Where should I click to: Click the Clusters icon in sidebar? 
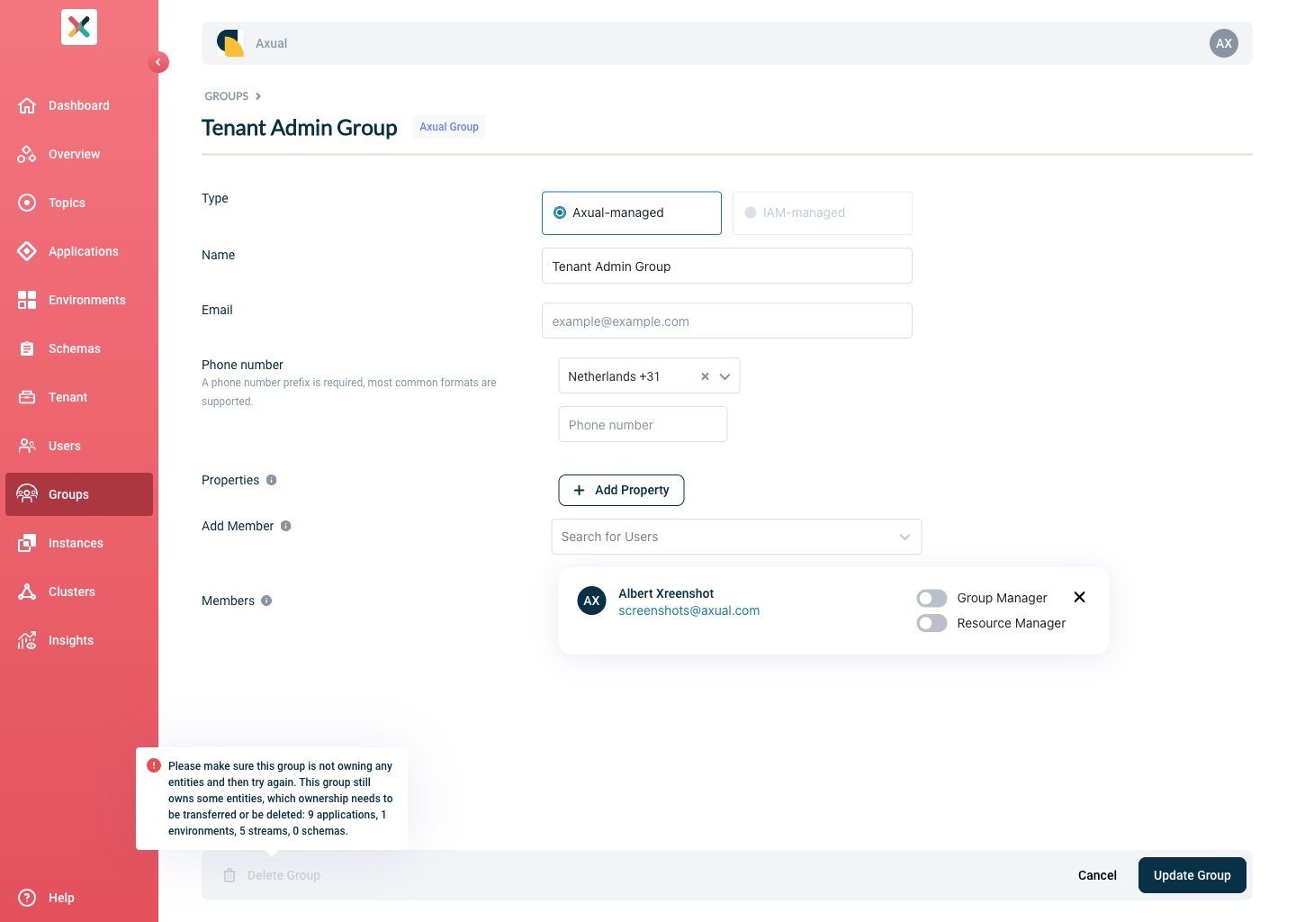pos(27,592)
